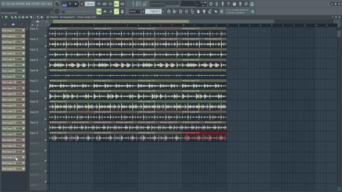This screenshot has width=342, height=192.
Task: Mute Track 12 with its dot switch
Action: click(x=45, y=36)
